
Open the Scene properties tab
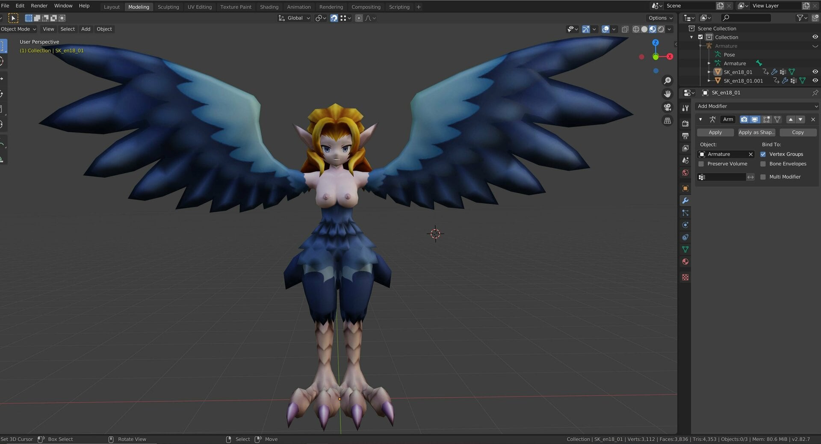pyautogui.click(x=685, y=160)
